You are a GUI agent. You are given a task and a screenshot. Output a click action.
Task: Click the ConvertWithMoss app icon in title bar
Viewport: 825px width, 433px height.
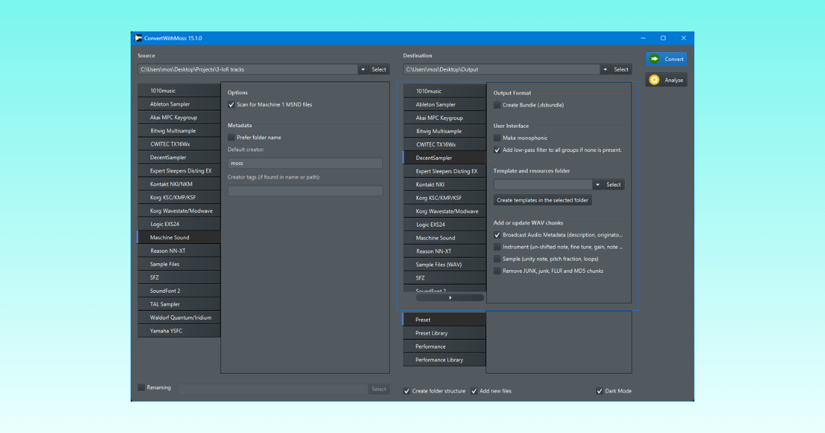(138, 38)
